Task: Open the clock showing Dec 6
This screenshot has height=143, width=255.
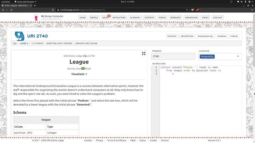Action: [127, 2]
